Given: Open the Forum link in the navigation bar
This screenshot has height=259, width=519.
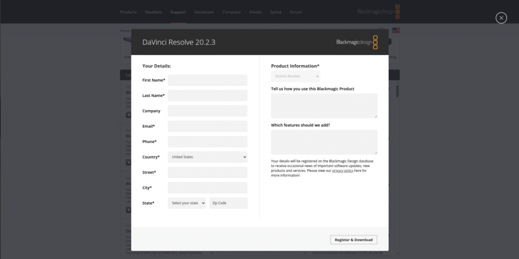Looking at the screenshot, I should coord(296,12).
